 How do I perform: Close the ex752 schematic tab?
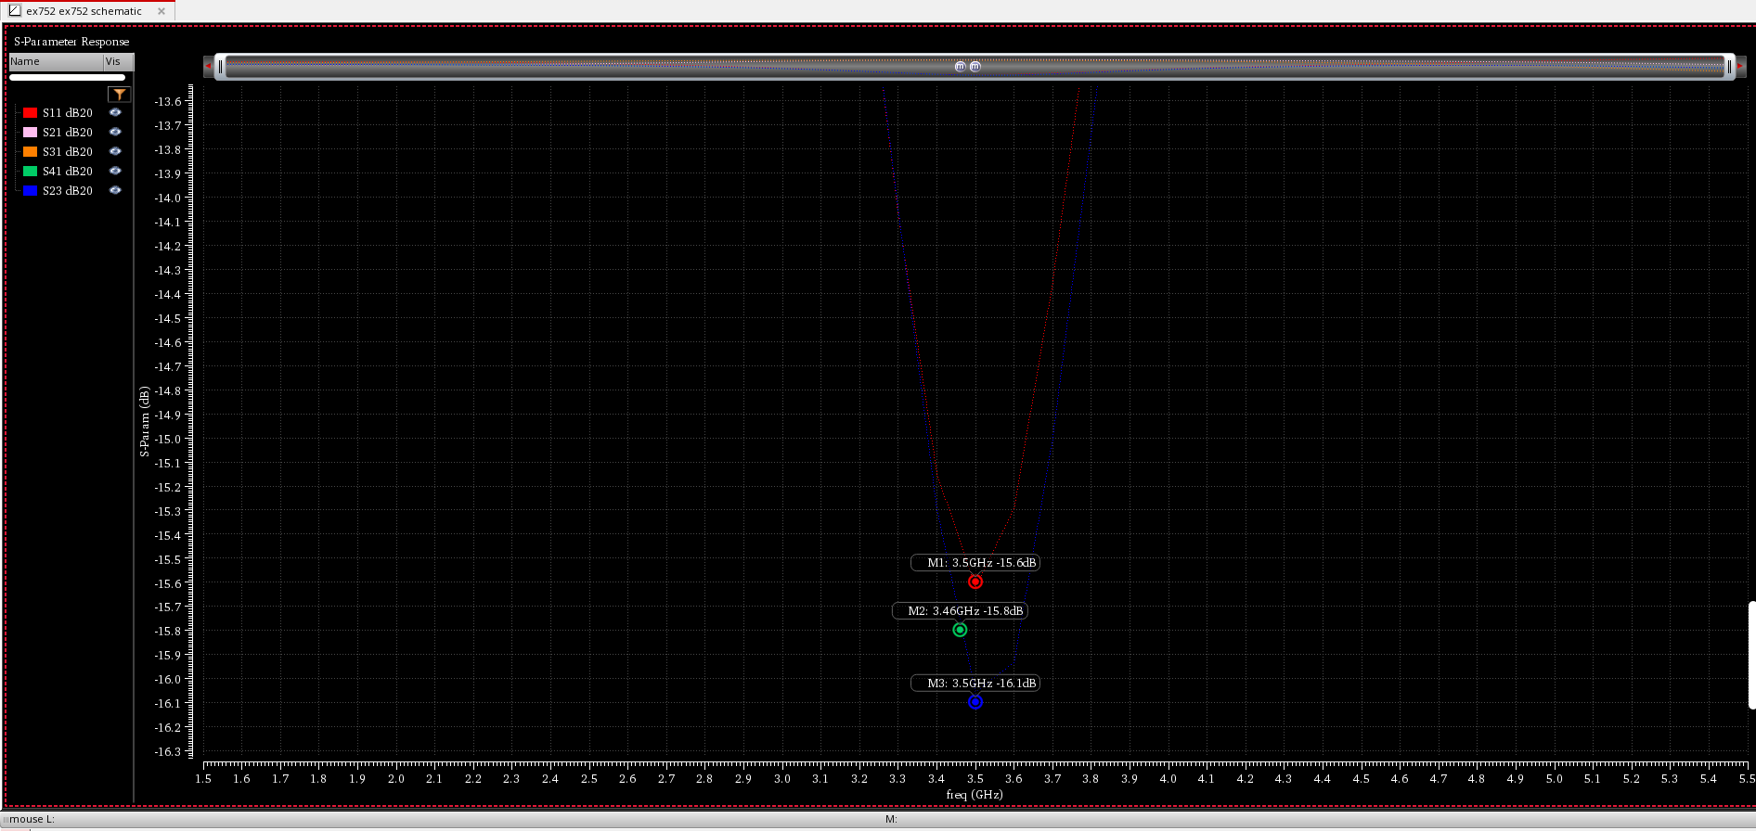pyautogui.click(x=161, y=11)
